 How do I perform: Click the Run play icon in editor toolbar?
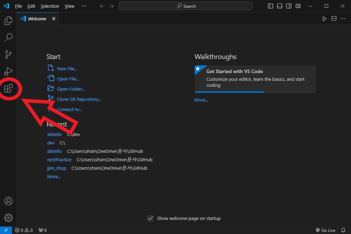tap(324, 19)
